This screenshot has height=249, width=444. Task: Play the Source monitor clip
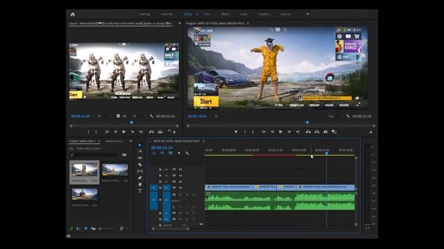(124, 131)
